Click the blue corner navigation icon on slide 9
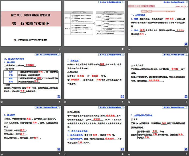 coord(186,149)
